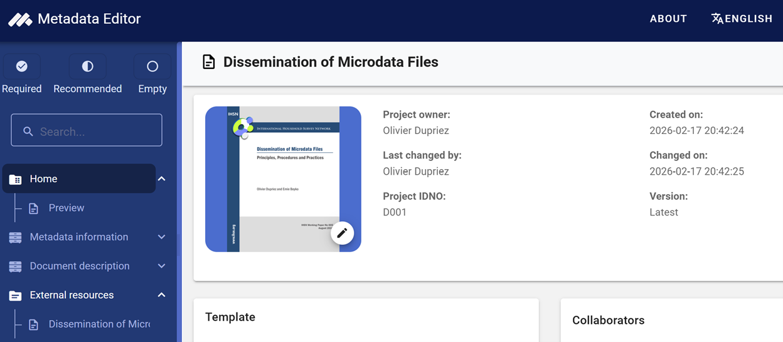Image resolution: width=783 pixels, height=342 pixels.
Task: Collapse the External resources chevron
Action: 161,295
